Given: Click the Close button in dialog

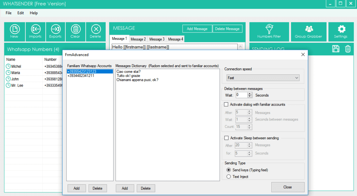Looking at the screenshot, I should (x=287, y=187).
